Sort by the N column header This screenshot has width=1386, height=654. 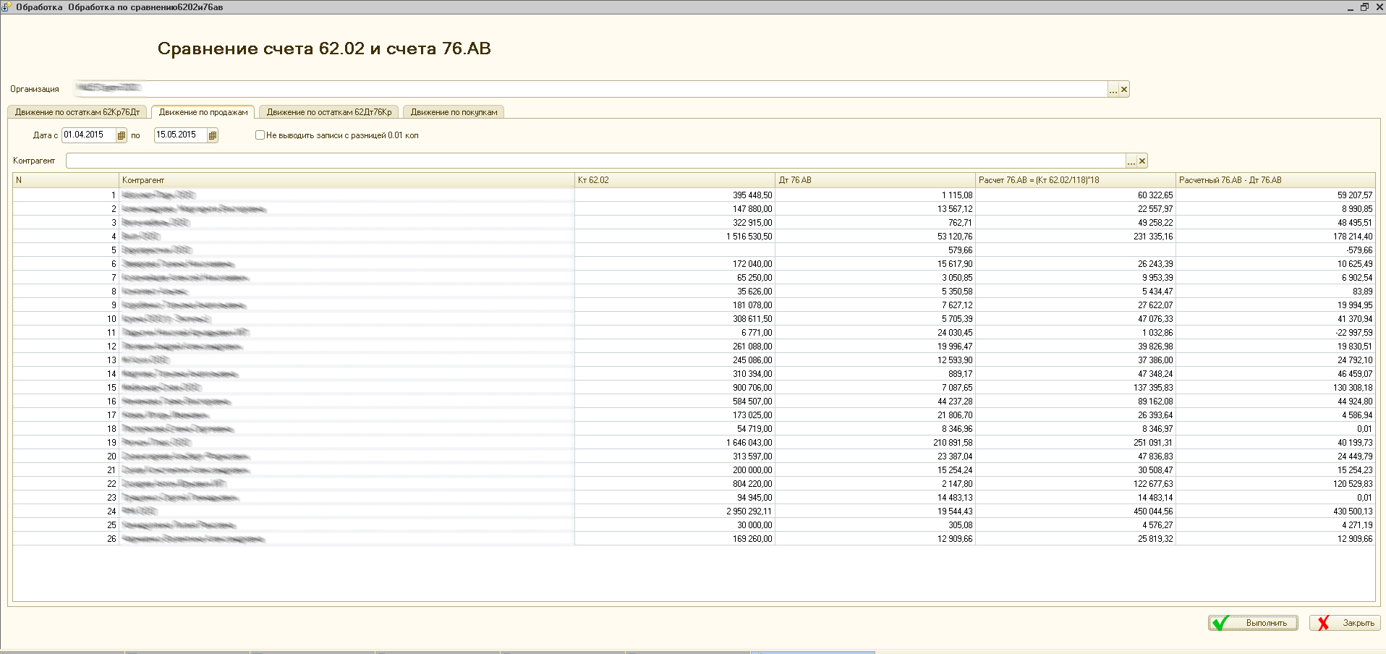66,180
